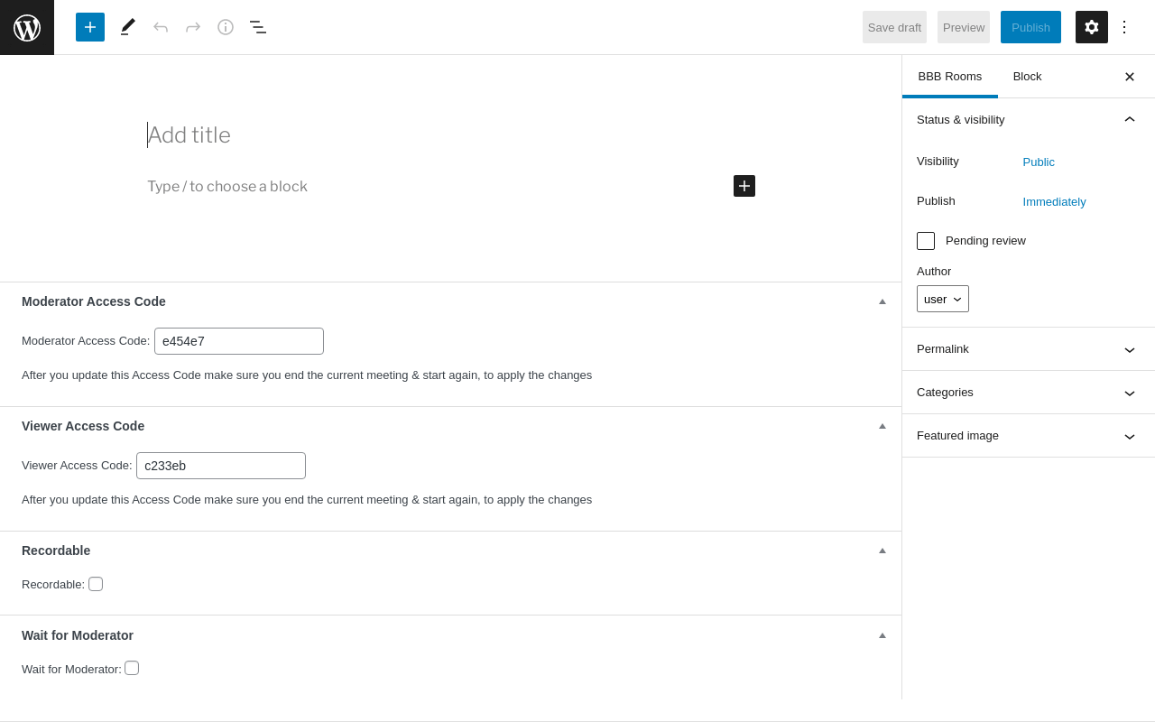
Task: Open the document details info icon
Action: [226, 27]
